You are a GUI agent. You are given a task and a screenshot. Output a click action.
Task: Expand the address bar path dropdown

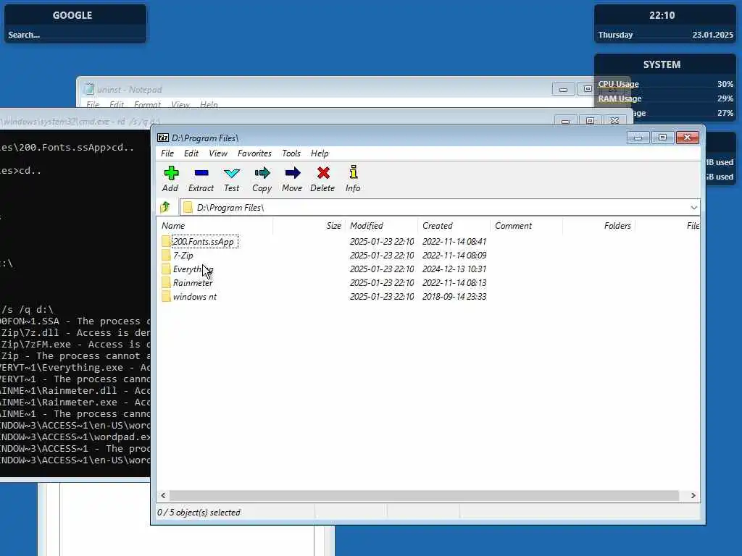tap(693, 208)
